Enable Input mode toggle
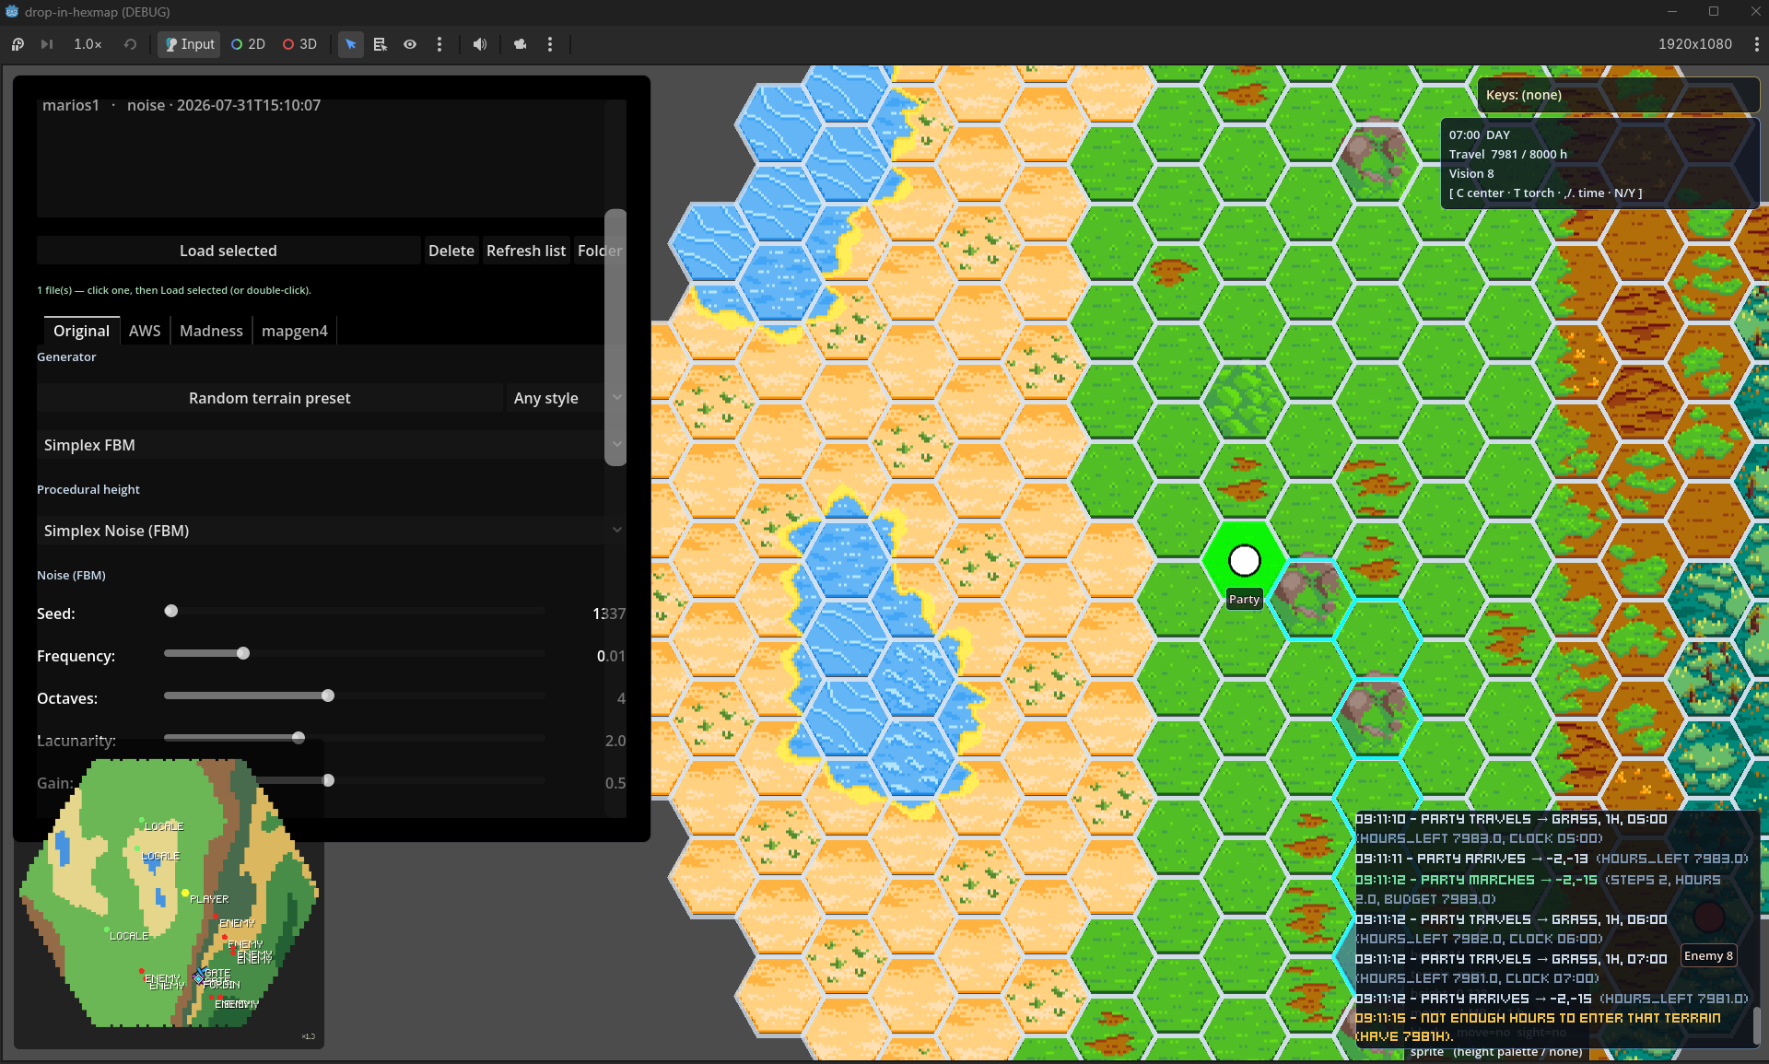The image size is (1769, 1064). [189, 44]
